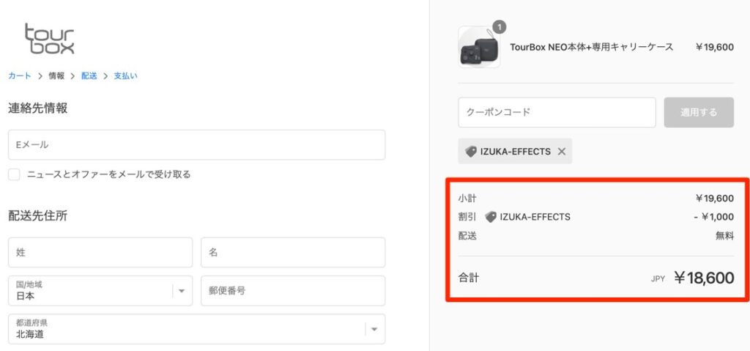Screen dimensions: 750x351
Task: Go to カート breadcrumb link
Action: coord(20,75)
